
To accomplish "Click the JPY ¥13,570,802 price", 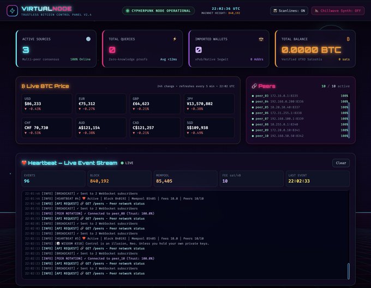I will pos(200,104).
